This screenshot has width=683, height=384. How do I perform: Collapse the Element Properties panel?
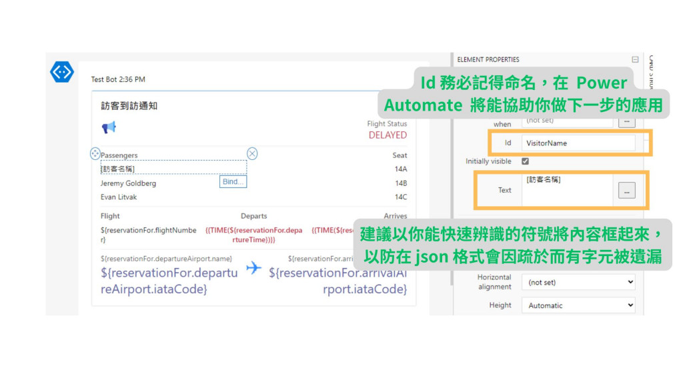(635, 59)
